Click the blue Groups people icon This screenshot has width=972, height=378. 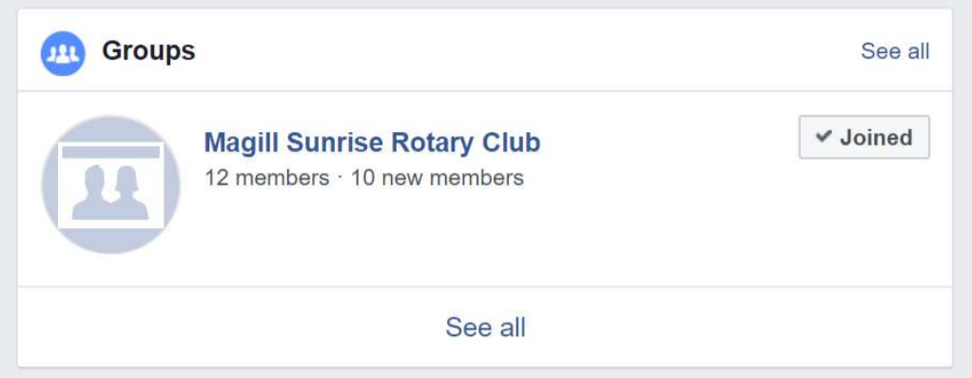pos(63,53)
